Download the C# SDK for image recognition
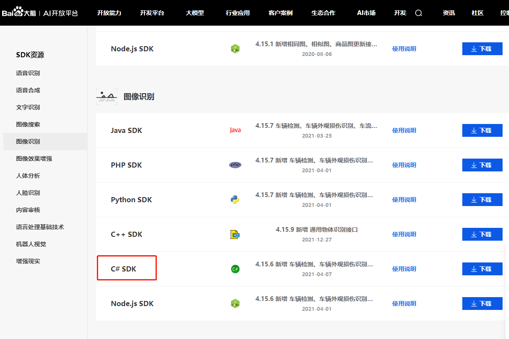 [x=482, y=269]
